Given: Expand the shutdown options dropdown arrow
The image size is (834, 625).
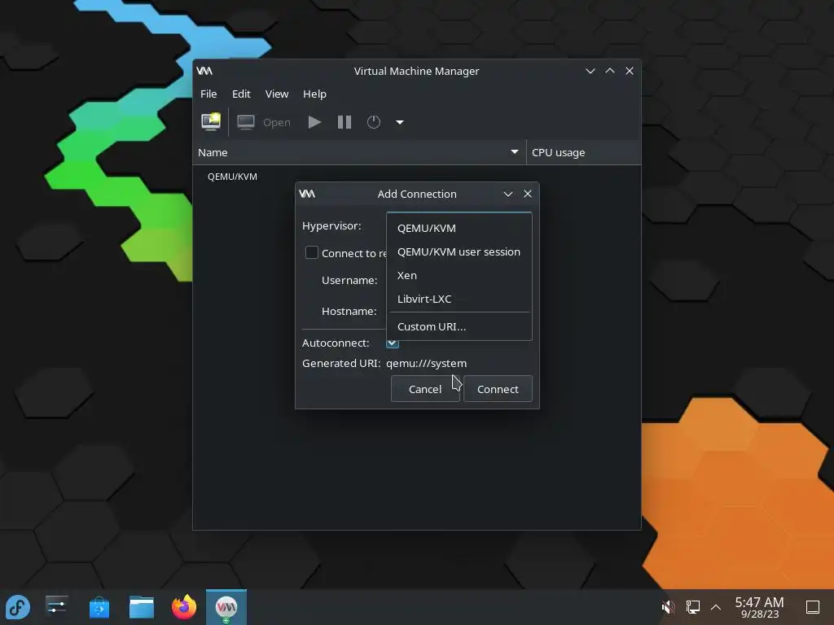Looking at the screenshot, I should pyautogui.click(x=399, y=122).
